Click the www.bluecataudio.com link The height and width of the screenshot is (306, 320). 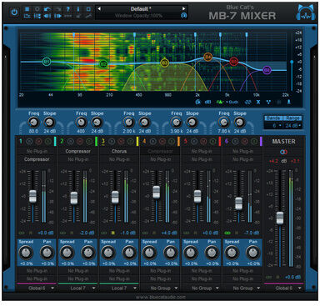pyautogui.click(x=161, y=297)
